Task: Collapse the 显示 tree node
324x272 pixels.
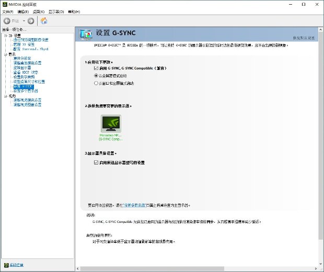Action: coord(6,54)
